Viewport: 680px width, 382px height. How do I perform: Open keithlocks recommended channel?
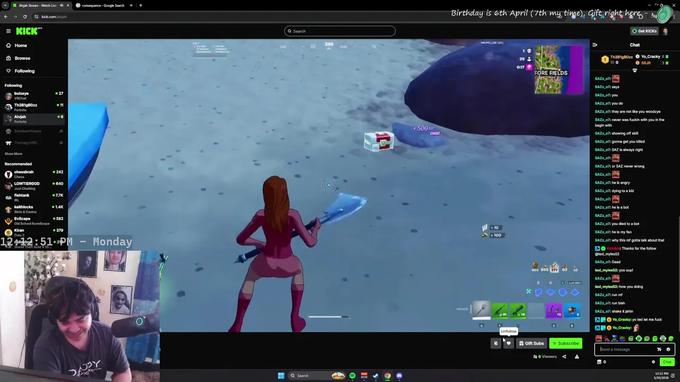[33, 209]
